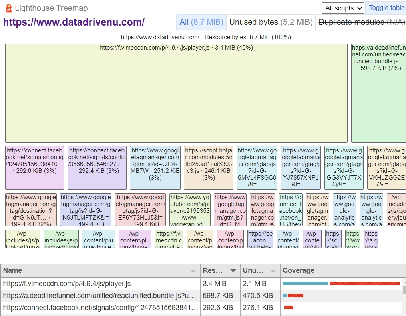
Task: Click the 3.4 MiB resource cell
Action: (220, 284)
